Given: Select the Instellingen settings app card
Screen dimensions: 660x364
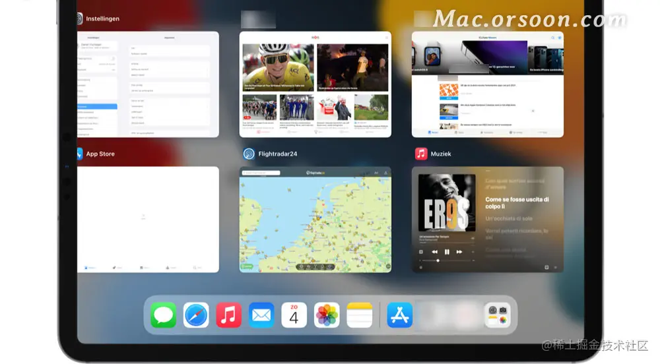Looking at the screenshot, I should coord(148,84).
